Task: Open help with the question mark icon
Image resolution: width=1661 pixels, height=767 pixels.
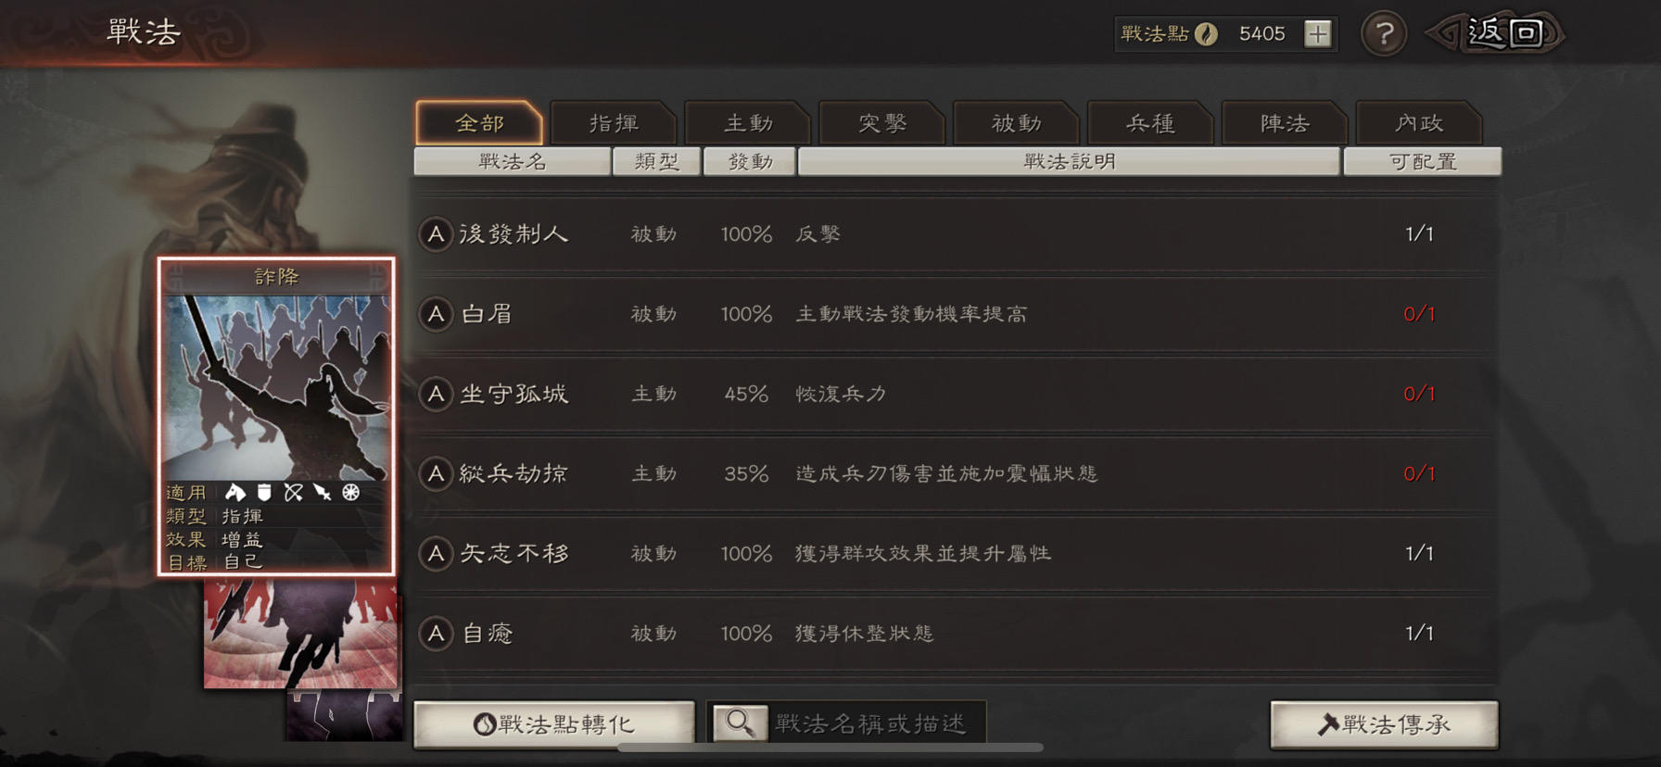Action: tap(1384, 34)
